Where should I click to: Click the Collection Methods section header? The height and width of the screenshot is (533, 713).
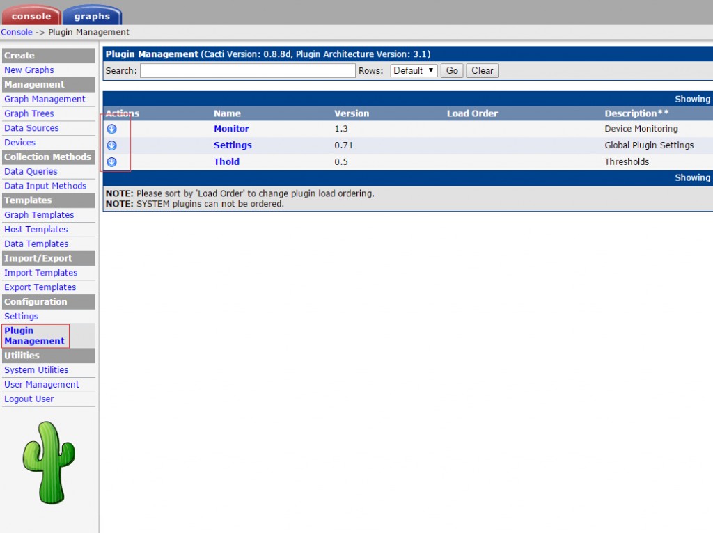(x=49, y=157)
